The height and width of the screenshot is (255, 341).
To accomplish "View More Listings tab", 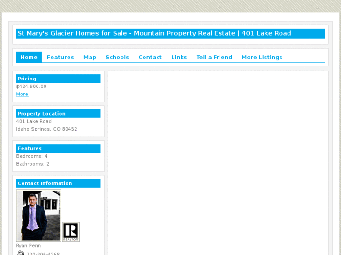I will pos(262,57).
